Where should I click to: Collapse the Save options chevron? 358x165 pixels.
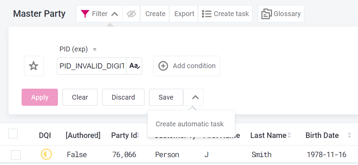click(x=195, y=97)
